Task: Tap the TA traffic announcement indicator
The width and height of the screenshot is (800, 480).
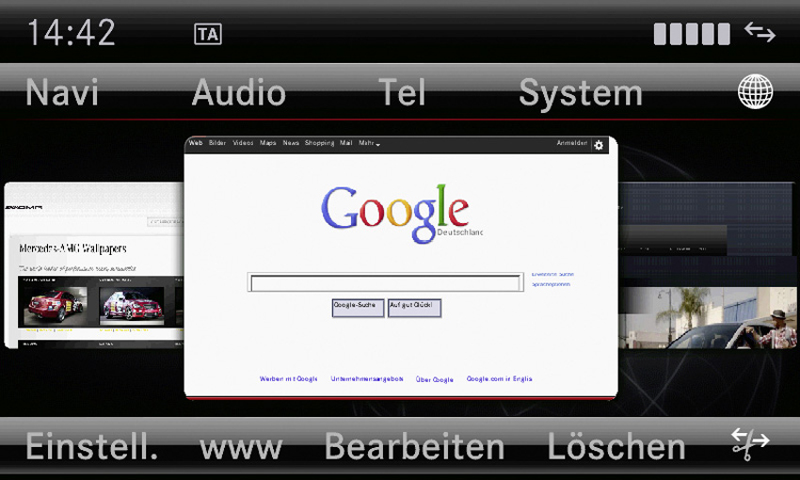Action: click(208, 34)
